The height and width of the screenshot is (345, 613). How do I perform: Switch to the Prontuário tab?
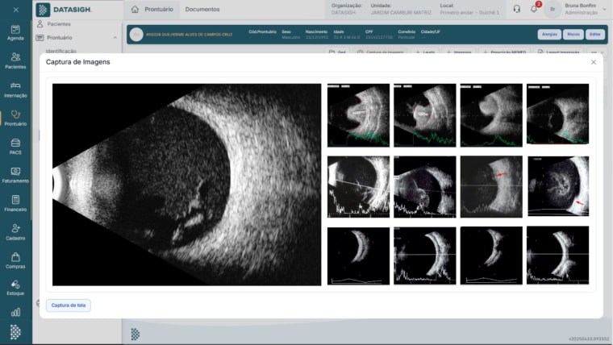152,10
